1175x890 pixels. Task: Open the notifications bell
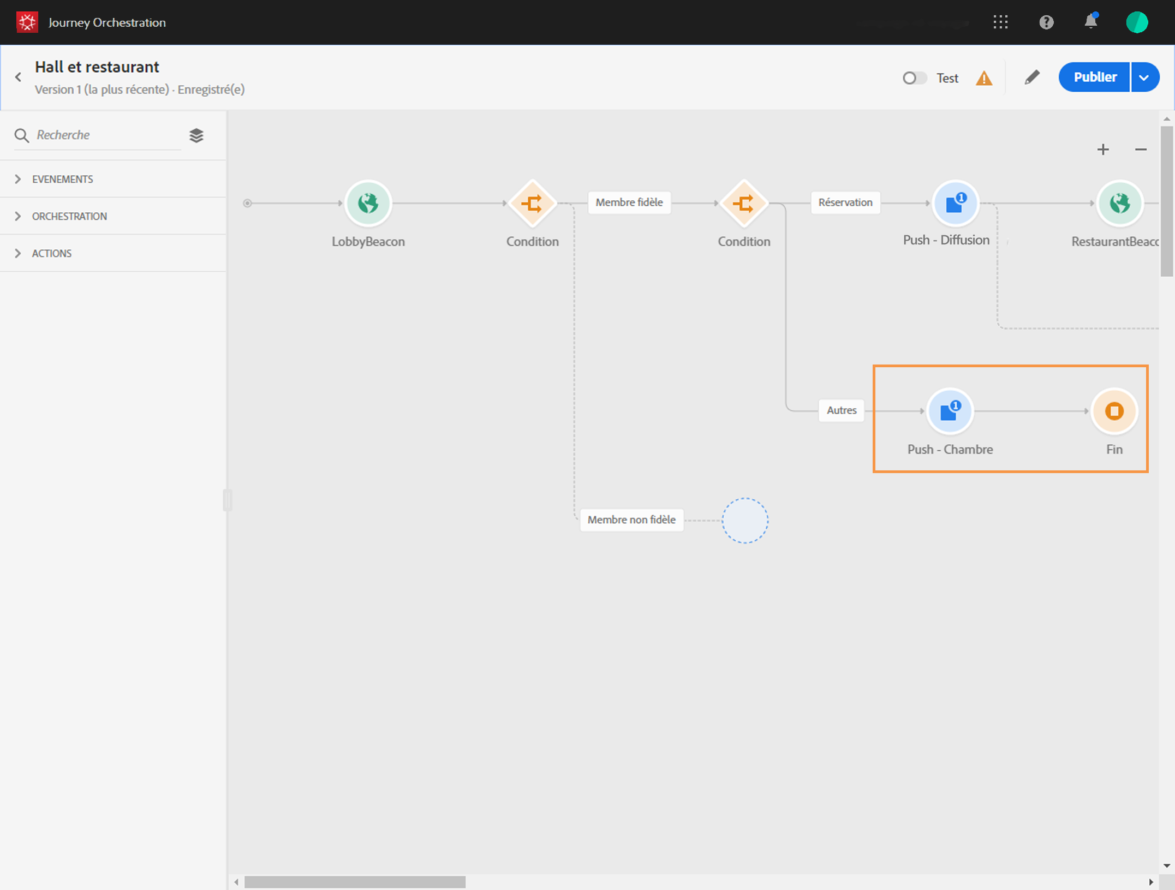[x=1090, y=22]
